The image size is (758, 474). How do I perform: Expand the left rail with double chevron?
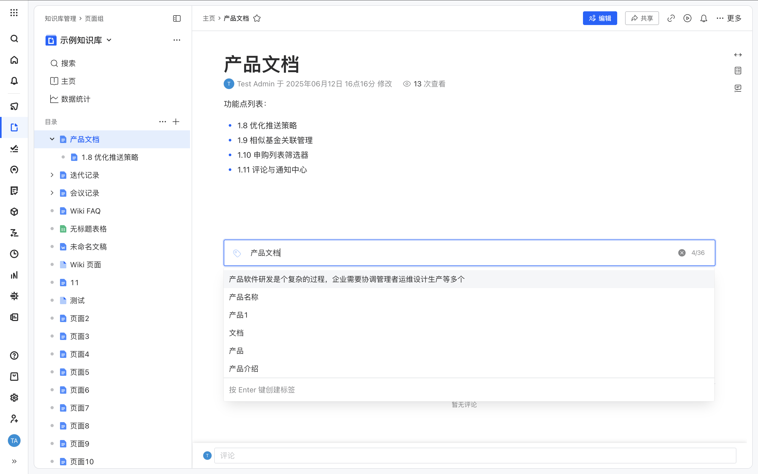[14, 461]
